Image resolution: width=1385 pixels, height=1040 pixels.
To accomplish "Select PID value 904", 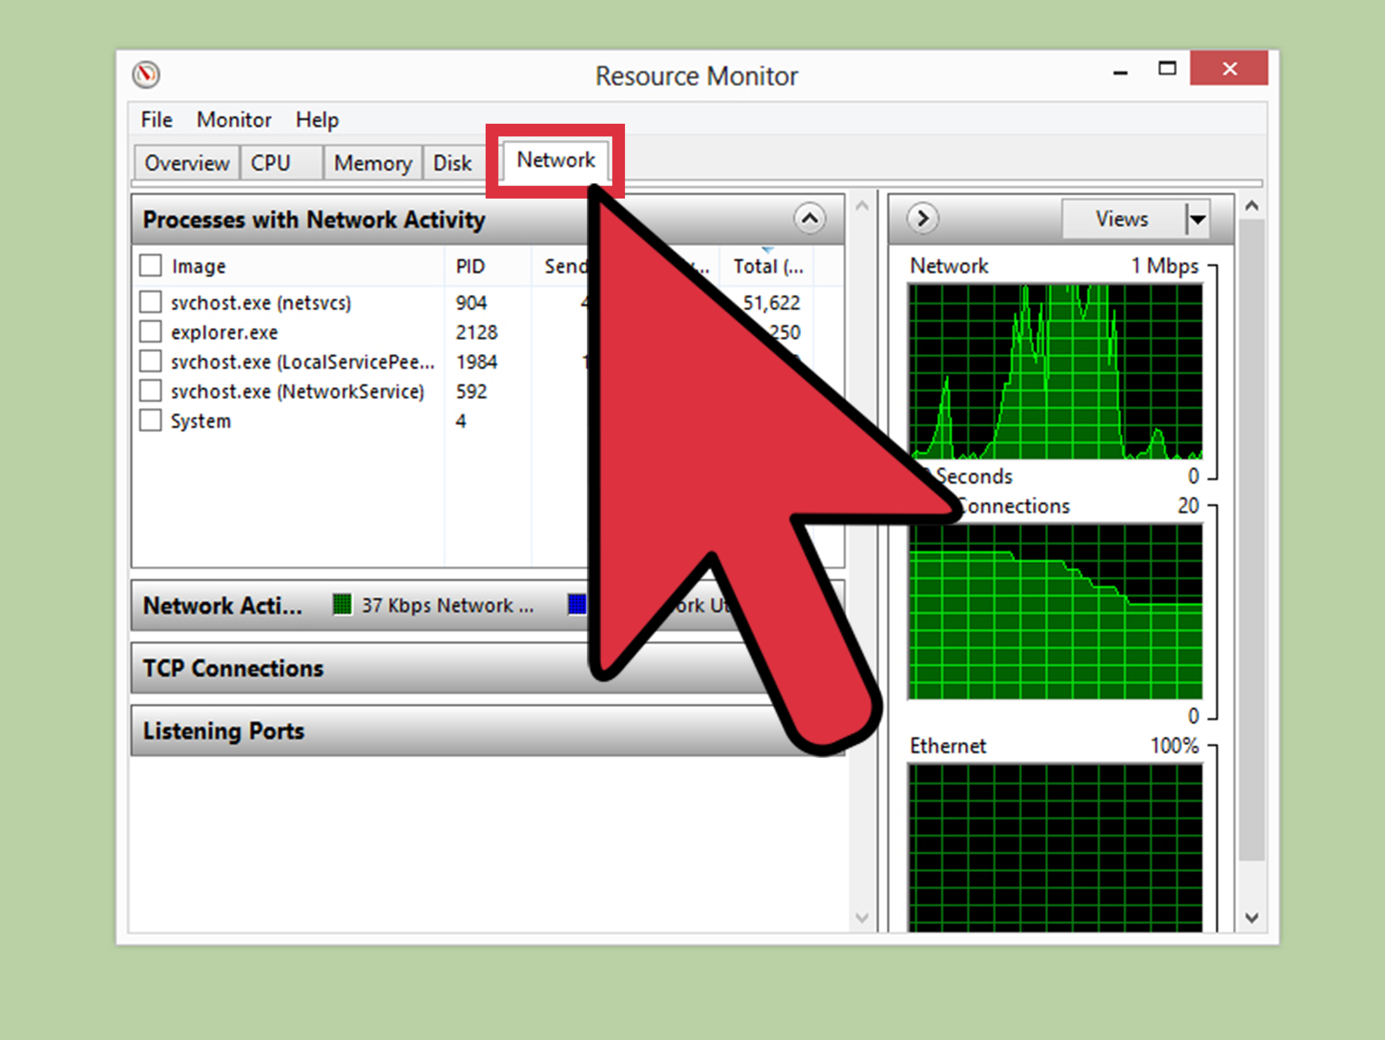I will [x=471, y=302].
